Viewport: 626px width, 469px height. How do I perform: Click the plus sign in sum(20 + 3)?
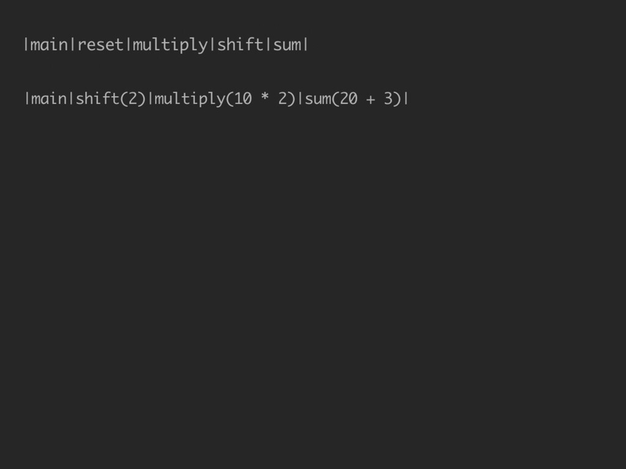pos(370,100)
